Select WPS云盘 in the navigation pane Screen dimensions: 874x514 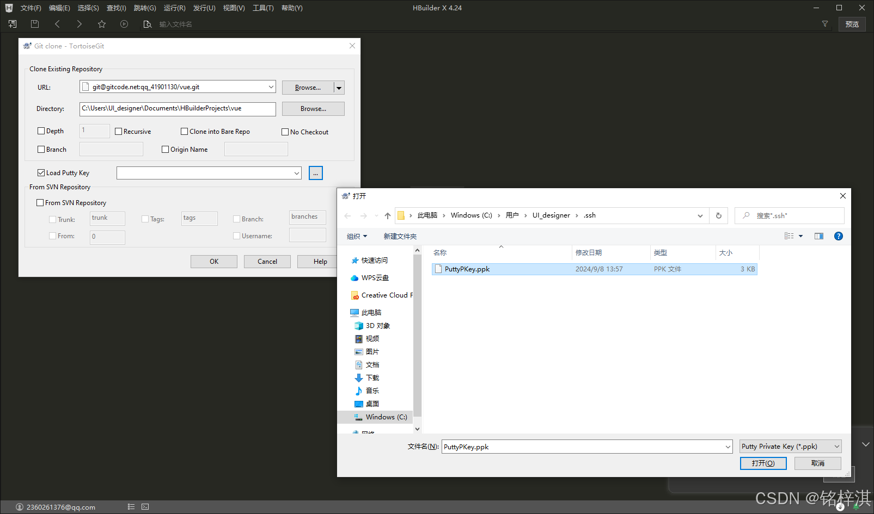[x=375, y=278]
